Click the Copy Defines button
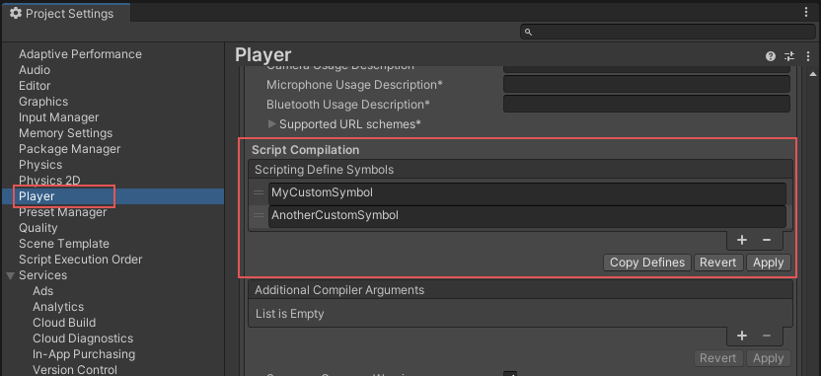This screenshot has height=376, width=821. pos(647,263)
